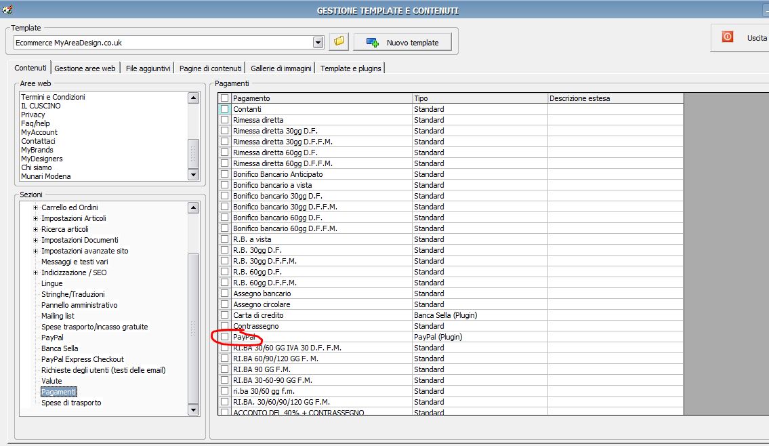Click the Sezioni tree scroll up arrow

point(193,207)
